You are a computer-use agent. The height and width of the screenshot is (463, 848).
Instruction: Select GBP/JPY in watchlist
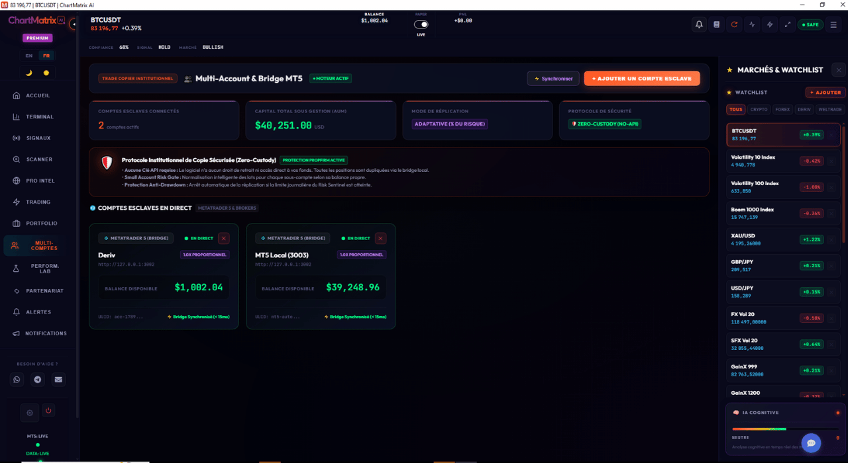tap(783, 265)
